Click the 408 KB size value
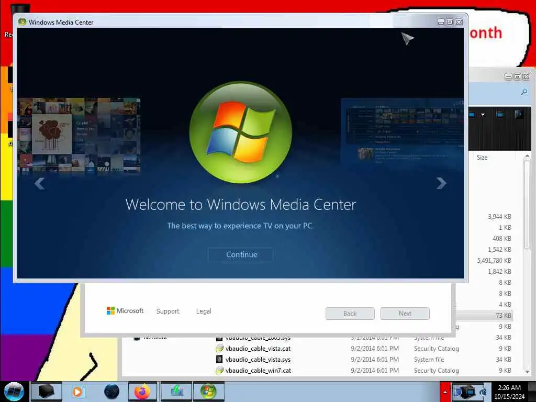 point(502,239)
